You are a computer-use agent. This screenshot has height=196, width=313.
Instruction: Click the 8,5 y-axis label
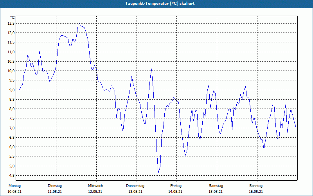[12, 100]
